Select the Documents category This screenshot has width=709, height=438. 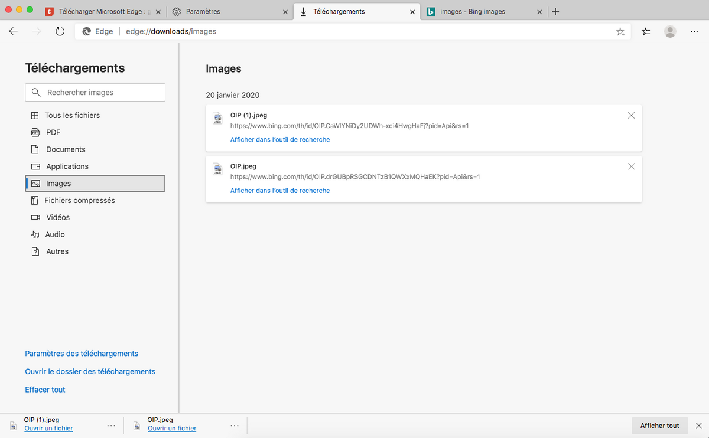pos(95,150)
